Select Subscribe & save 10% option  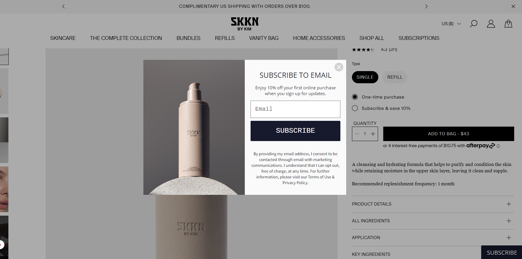pos(381,108)
